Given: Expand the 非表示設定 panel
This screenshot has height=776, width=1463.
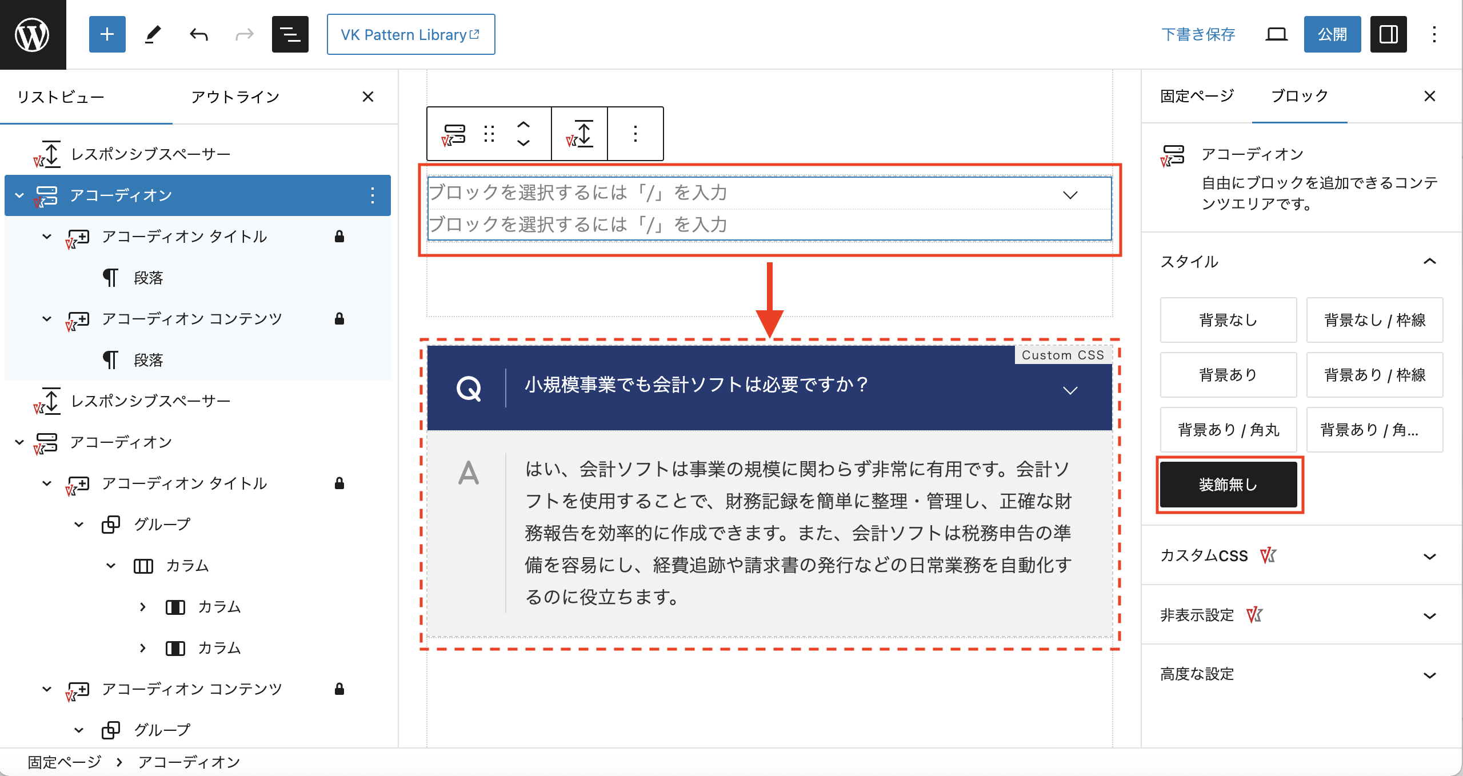Looking at the screenshot, I should tap(1302, 615).
